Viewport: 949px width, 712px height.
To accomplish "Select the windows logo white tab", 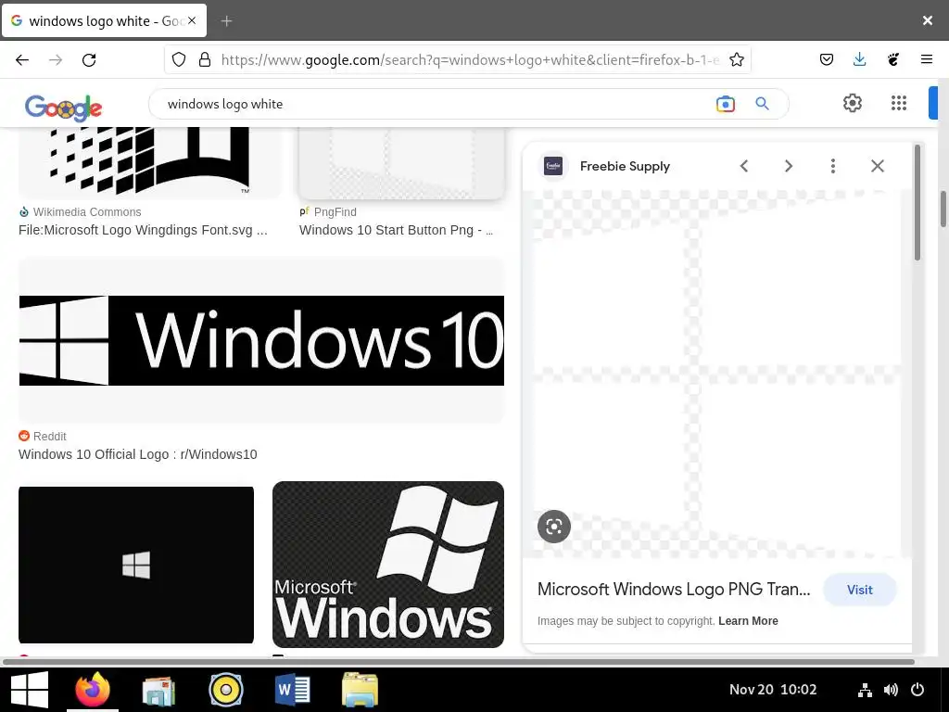I will pos(104,20).
